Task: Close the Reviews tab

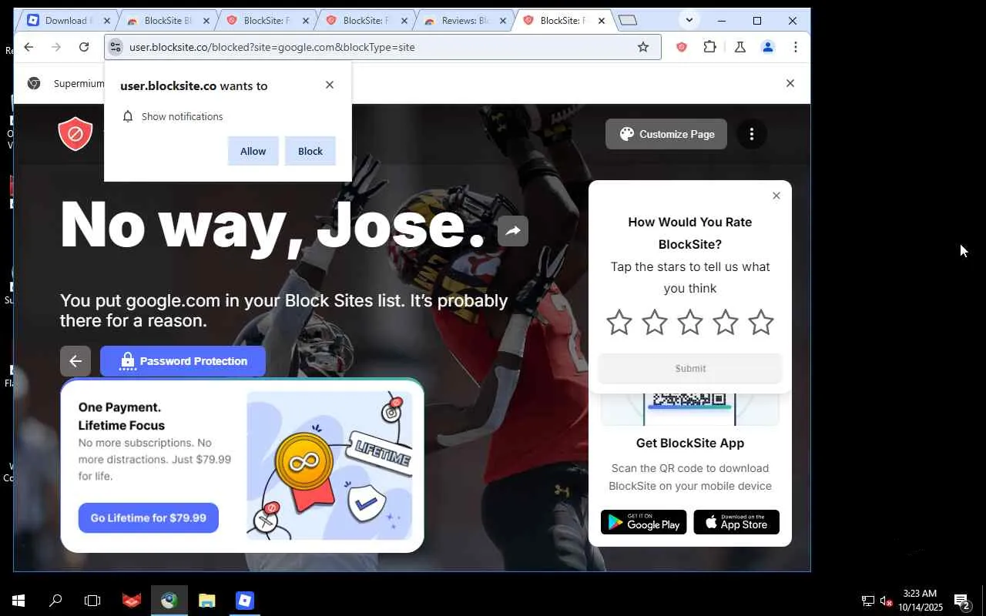Action: (503, 21)
